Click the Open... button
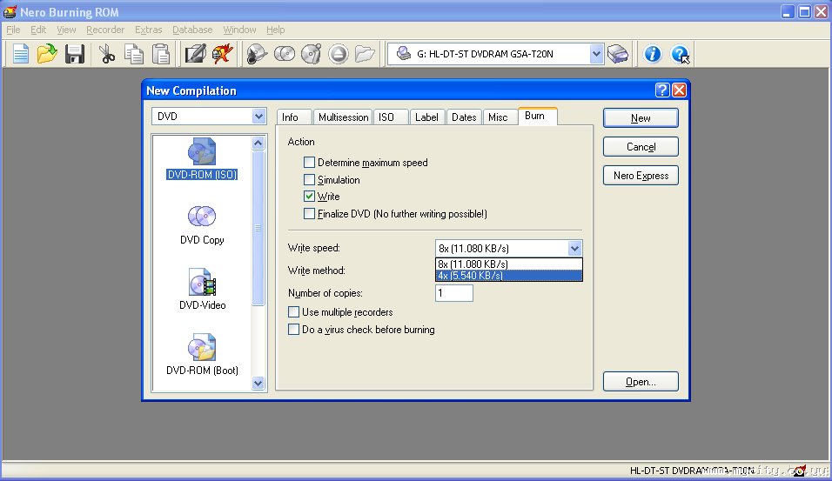Image resolution: width=832 pixels, height=481 pixels. point(641,381)
